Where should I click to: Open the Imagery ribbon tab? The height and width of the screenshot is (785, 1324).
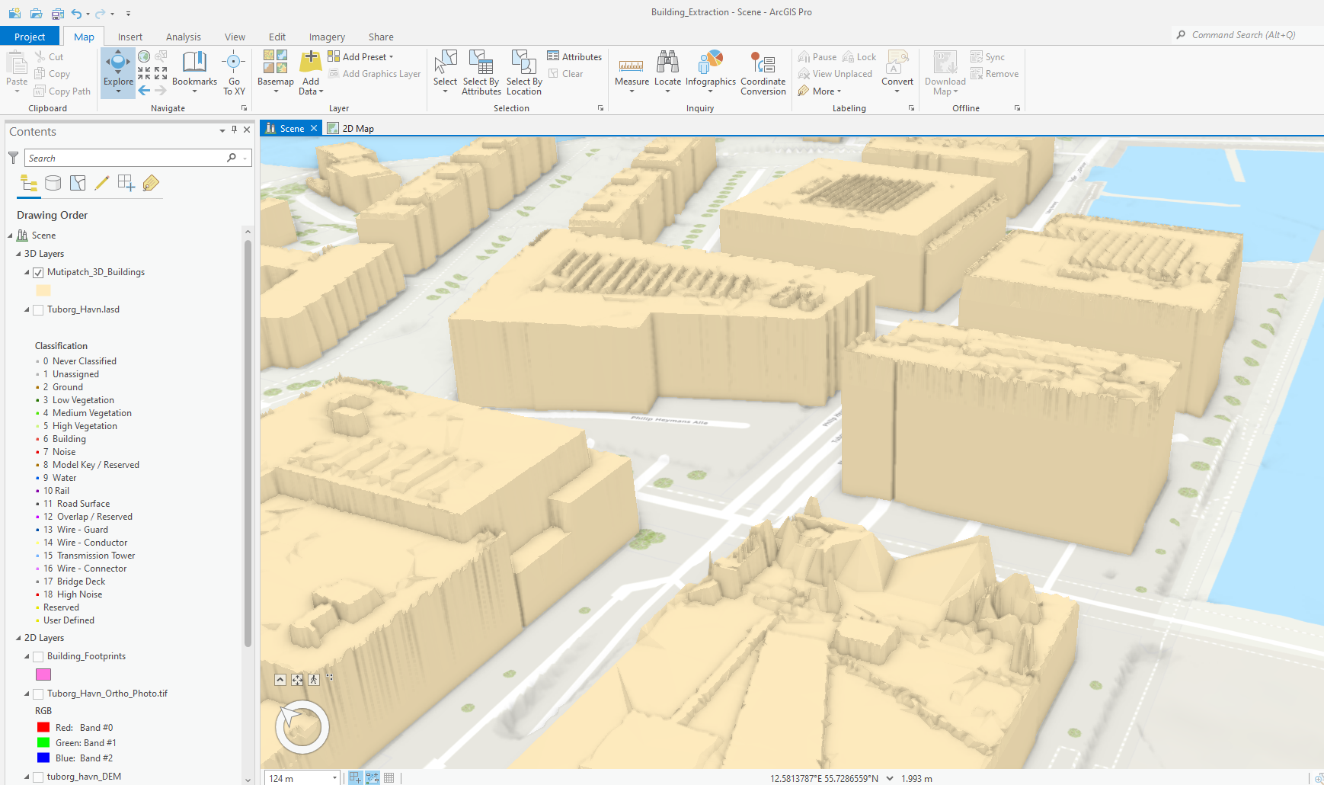coord(326,36)
